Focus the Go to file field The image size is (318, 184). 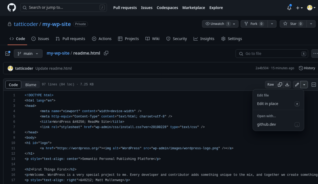[272, 54]
